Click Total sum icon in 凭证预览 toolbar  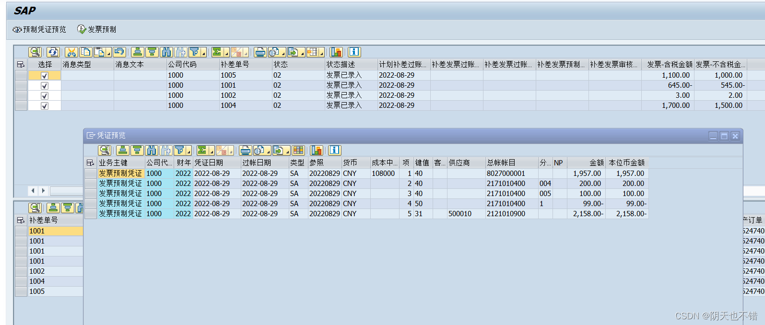pyautogui.click(x=202, y=150)
